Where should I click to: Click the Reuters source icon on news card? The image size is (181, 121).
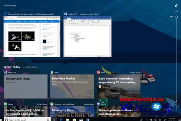[x=100, y=87]
